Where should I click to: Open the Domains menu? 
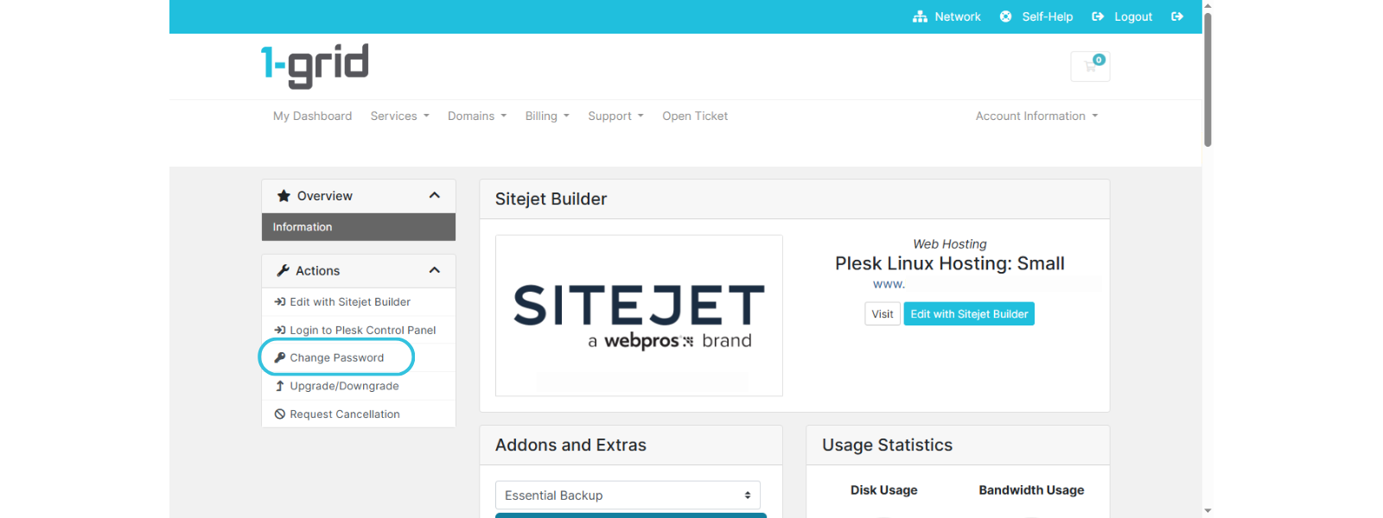tap(476, 117)
